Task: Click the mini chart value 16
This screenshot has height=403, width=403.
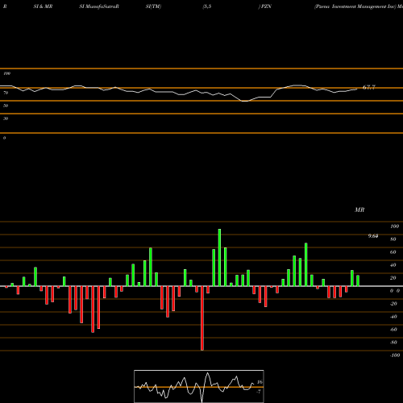Action: (260, 382)
